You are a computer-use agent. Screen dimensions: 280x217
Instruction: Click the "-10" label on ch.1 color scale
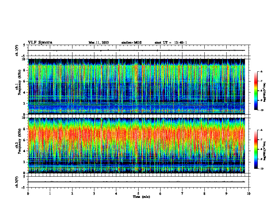click(261, 110)
